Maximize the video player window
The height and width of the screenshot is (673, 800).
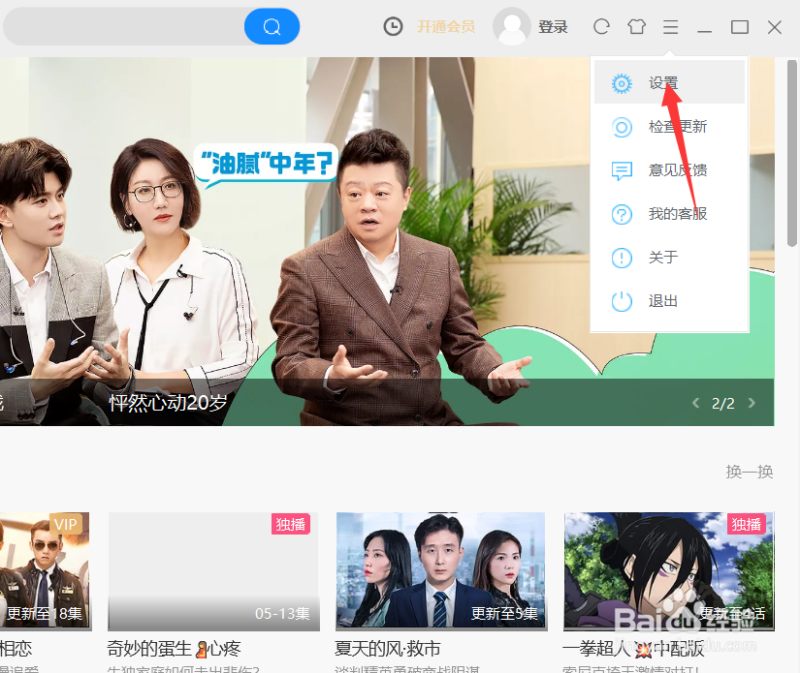[x=739, y=27]
